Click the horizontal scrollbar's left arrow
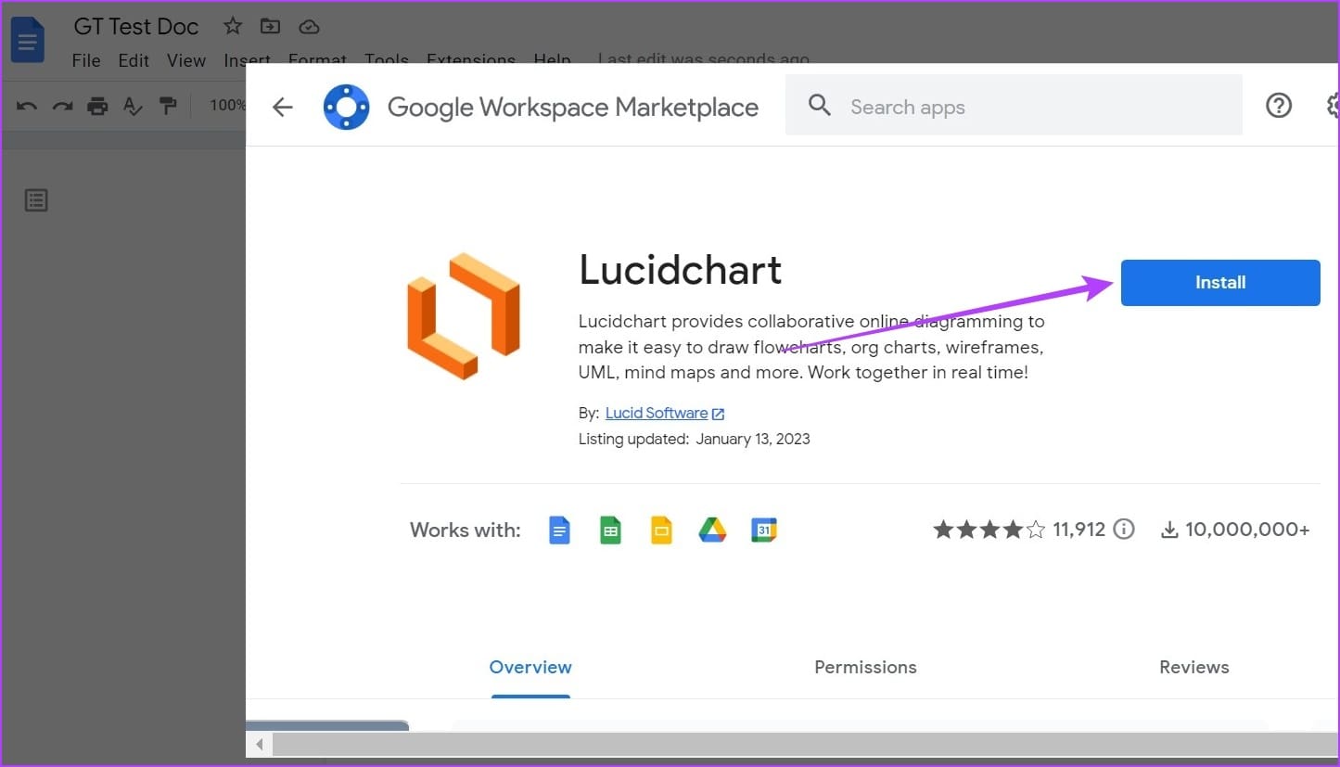This screenshot has height=767, width=1340. point(260,744)
